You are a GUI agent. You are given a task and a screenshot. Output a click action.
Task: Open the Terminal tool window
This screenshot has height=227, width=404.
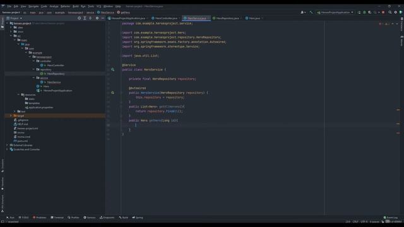click(x=57, y=218)
